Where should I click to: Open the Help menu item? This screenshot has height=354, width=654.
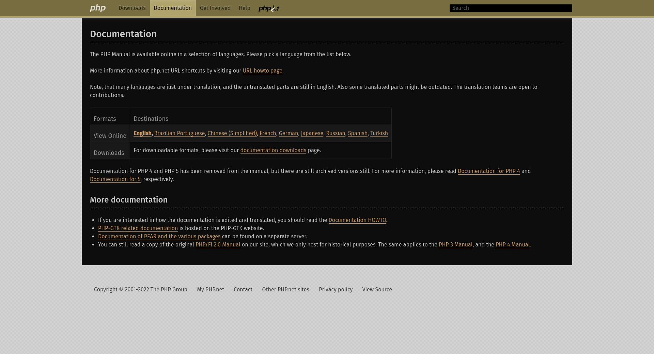(245, 8)
